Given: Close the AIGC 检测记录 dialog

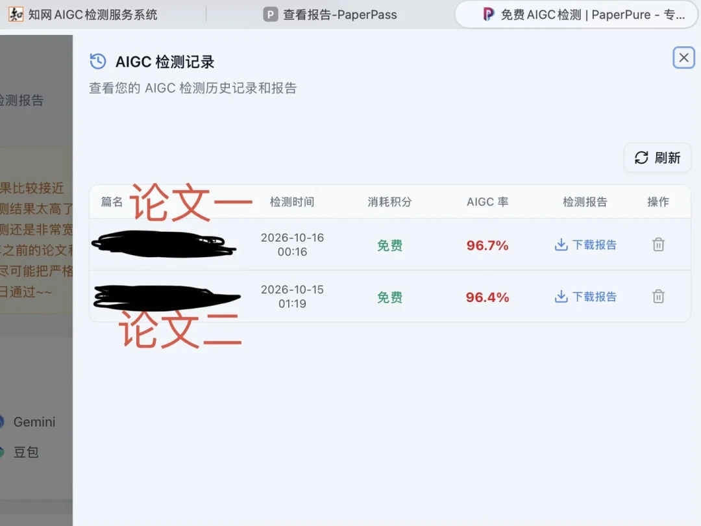Looking at the screenshot, I should pos(683,58).
